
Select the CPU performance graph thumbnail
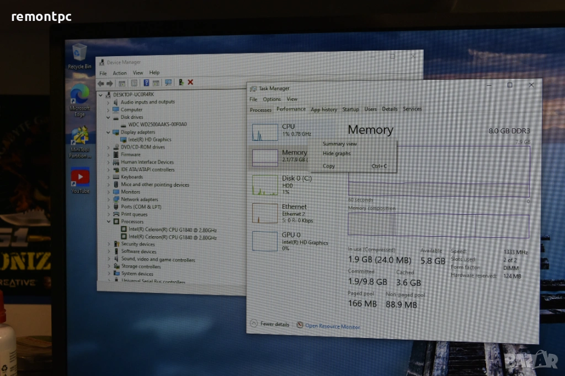(265, 132)
